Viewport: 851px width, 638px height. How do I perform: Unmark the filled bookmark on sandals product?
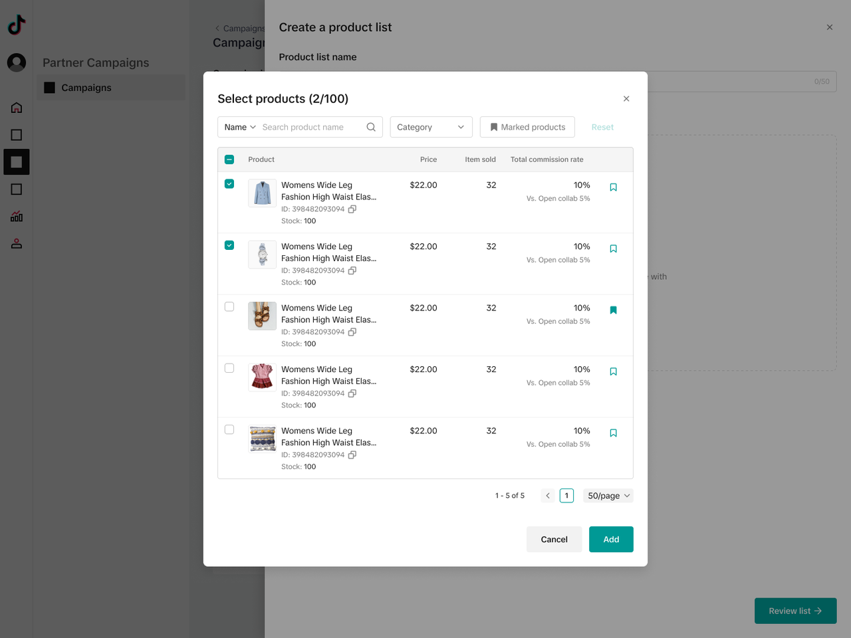click(613, 310)
